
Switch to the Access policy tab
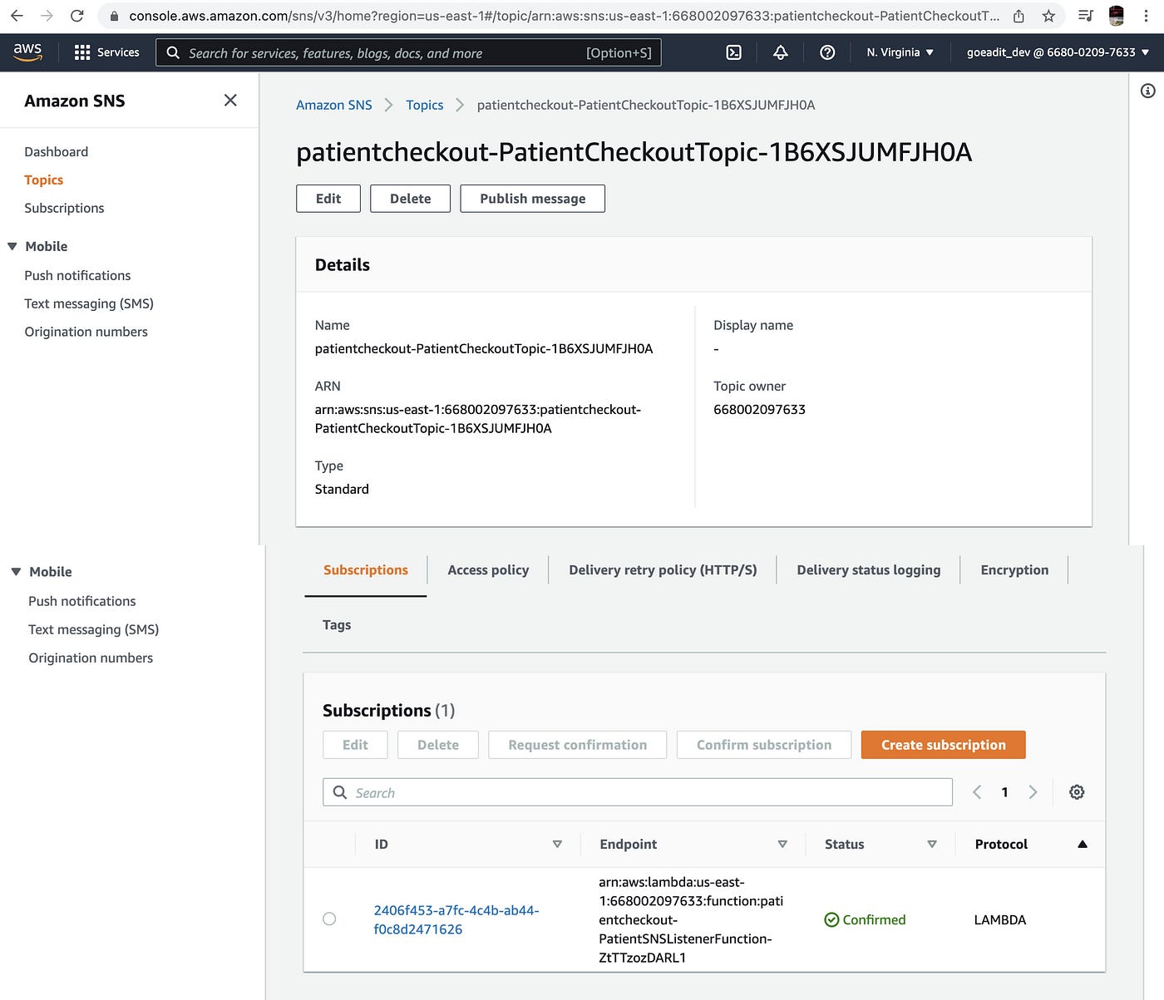488,570
